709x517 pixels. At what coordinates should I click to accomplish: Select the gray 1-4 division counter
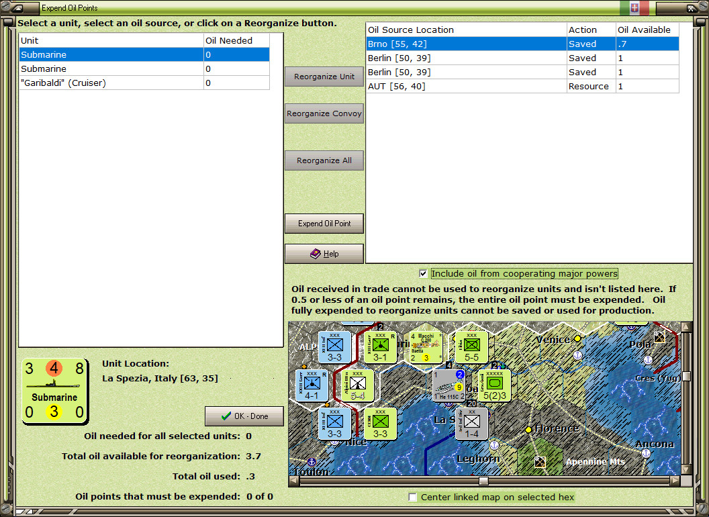click(471, 424)
